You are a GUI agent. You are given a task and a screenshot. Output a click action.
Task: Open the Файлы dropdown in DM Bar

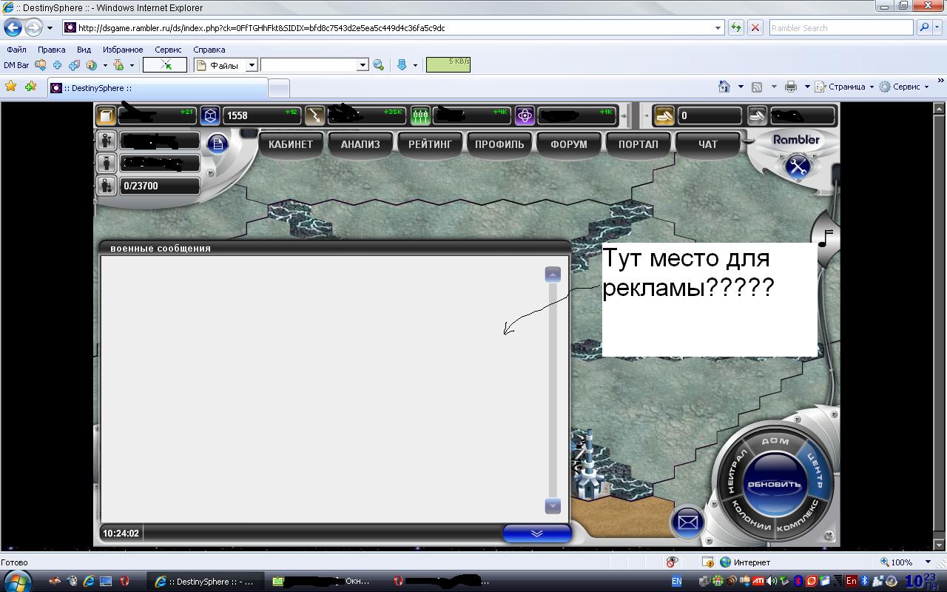pyautogui.click(x=252, y=65)
